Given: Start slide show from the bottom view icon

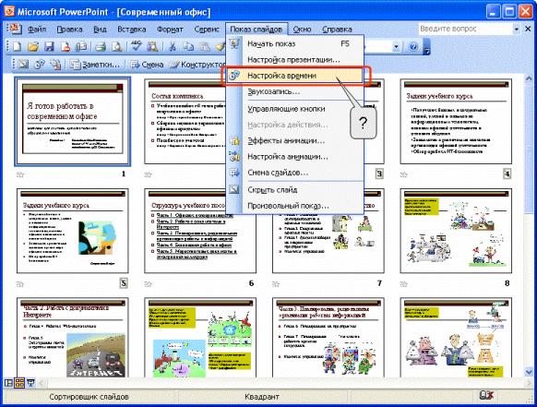Looking at the screenshot, I should (x=30, y=383).
